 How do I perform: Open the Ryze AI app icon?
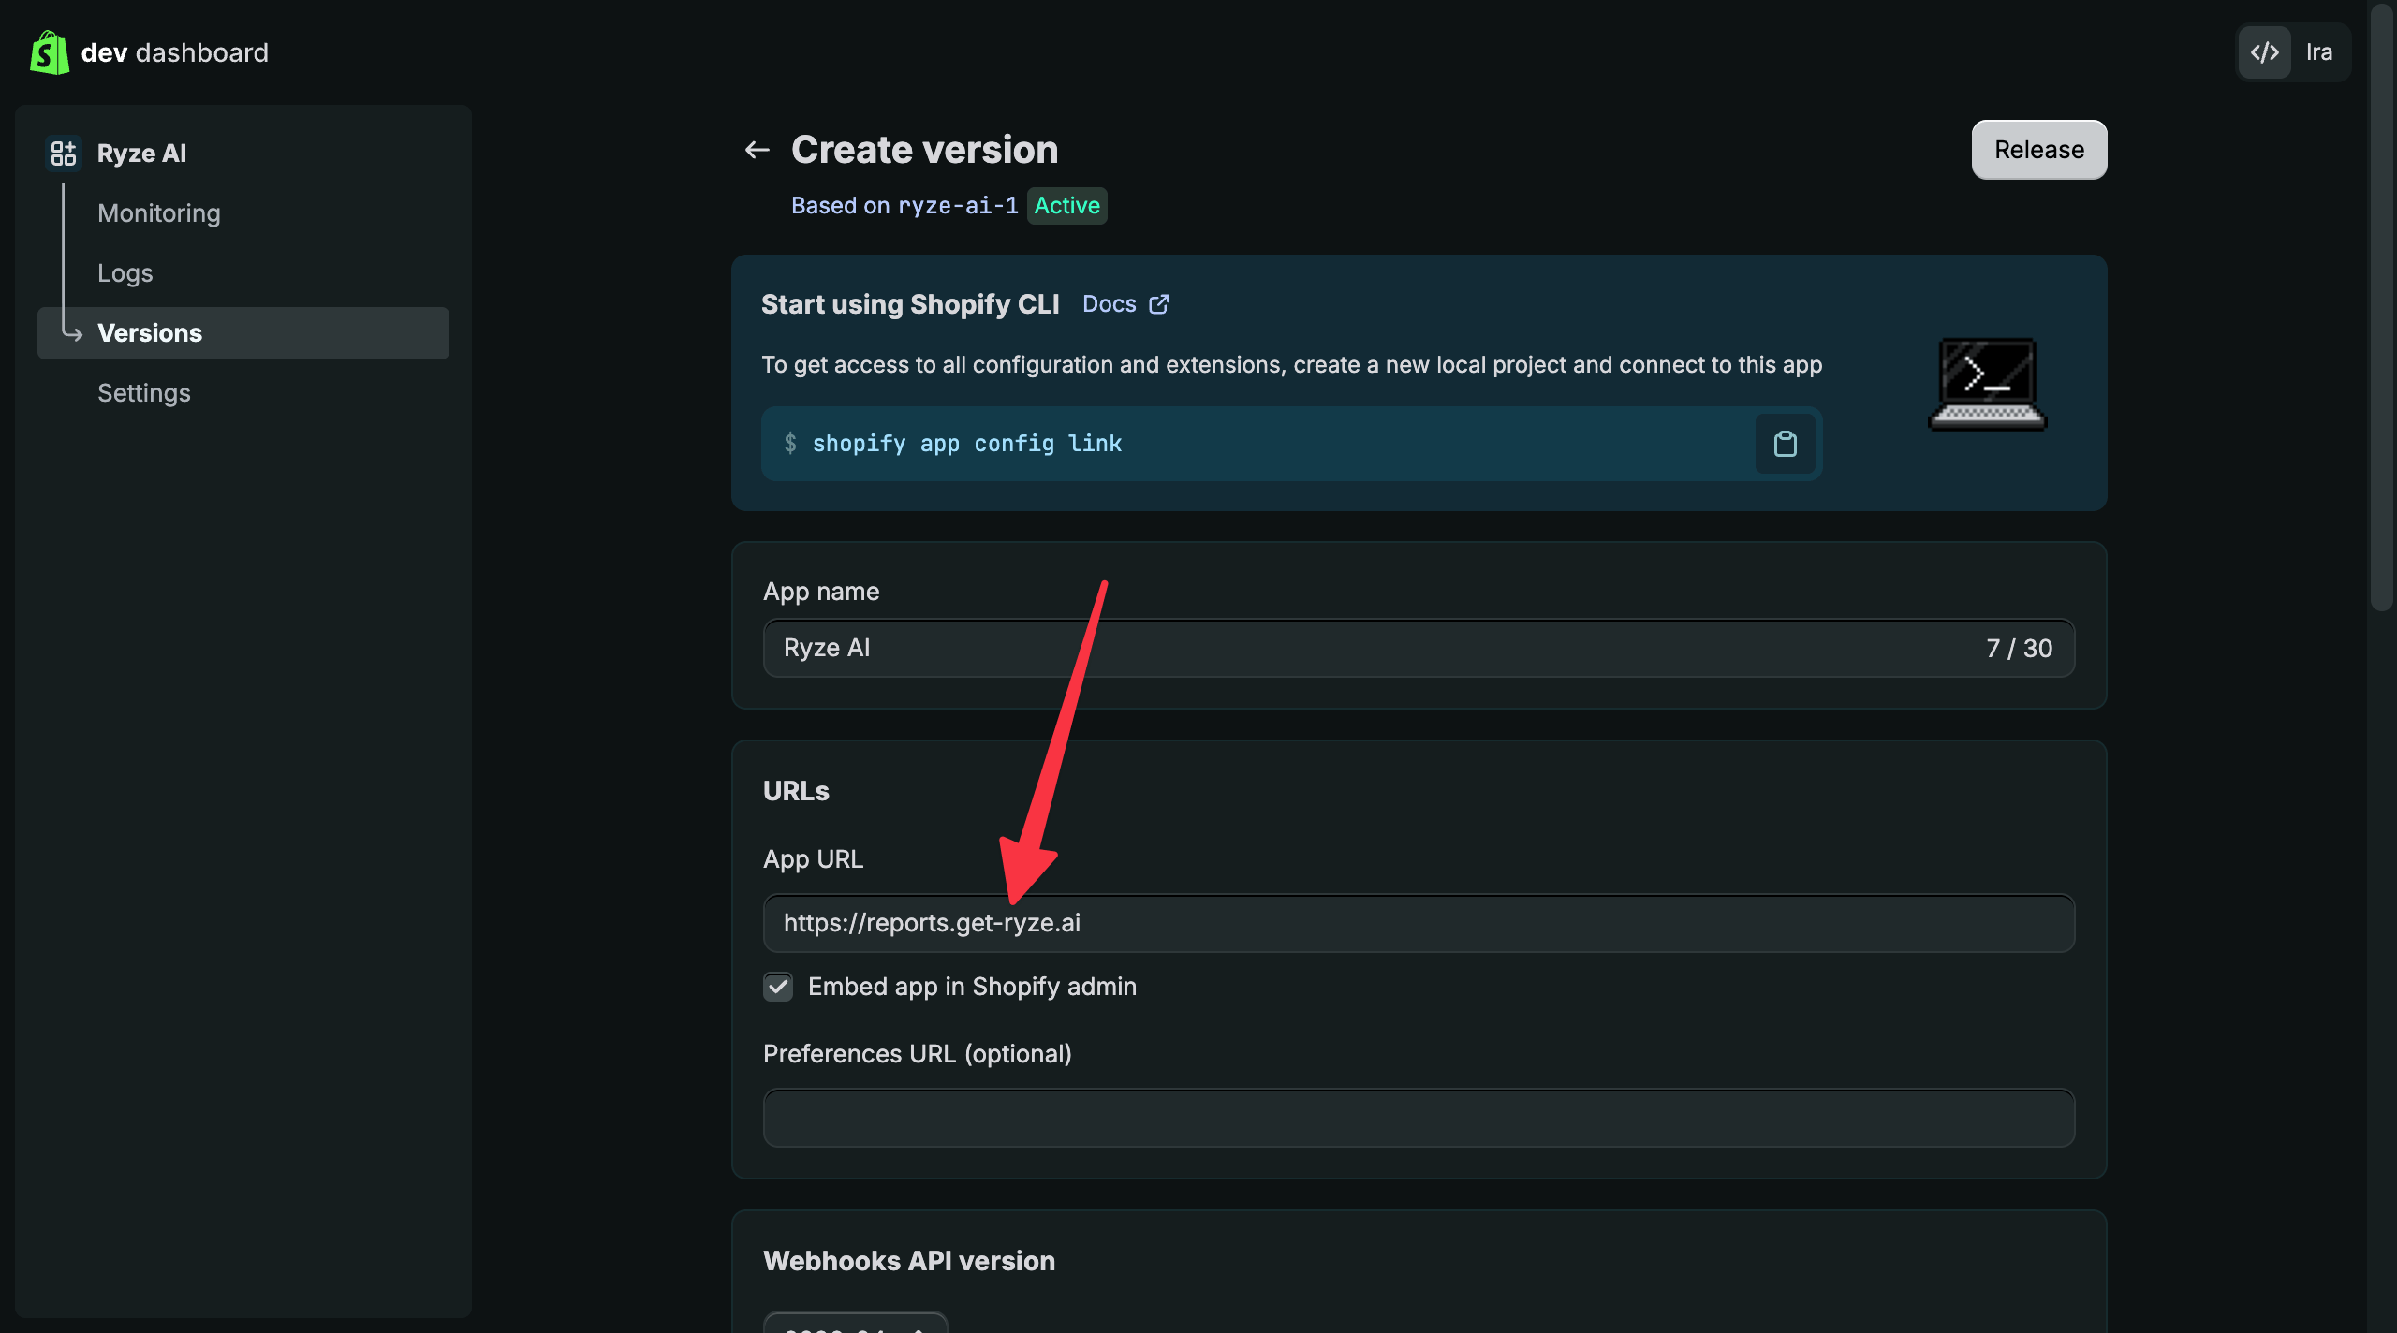tap(64, 154)
